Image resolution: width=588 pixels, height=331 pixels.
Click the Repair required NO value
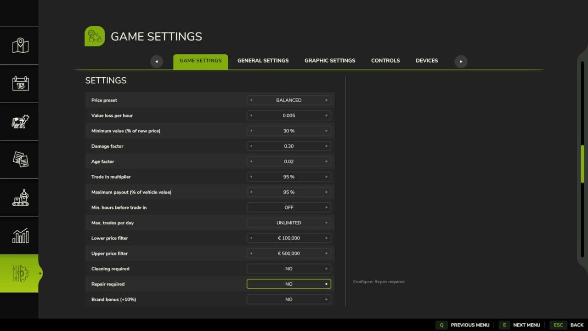tap(288, 284)
